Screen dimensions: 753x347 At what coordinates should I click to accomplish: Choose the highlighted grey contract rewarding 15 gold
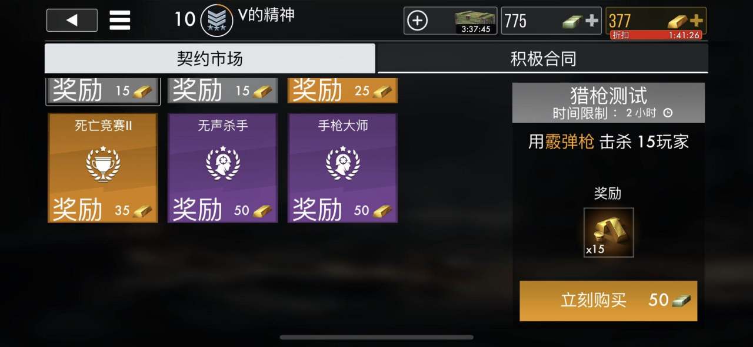point(103,90)
